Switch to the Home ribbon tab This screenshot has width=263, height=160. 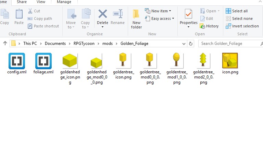3,2
